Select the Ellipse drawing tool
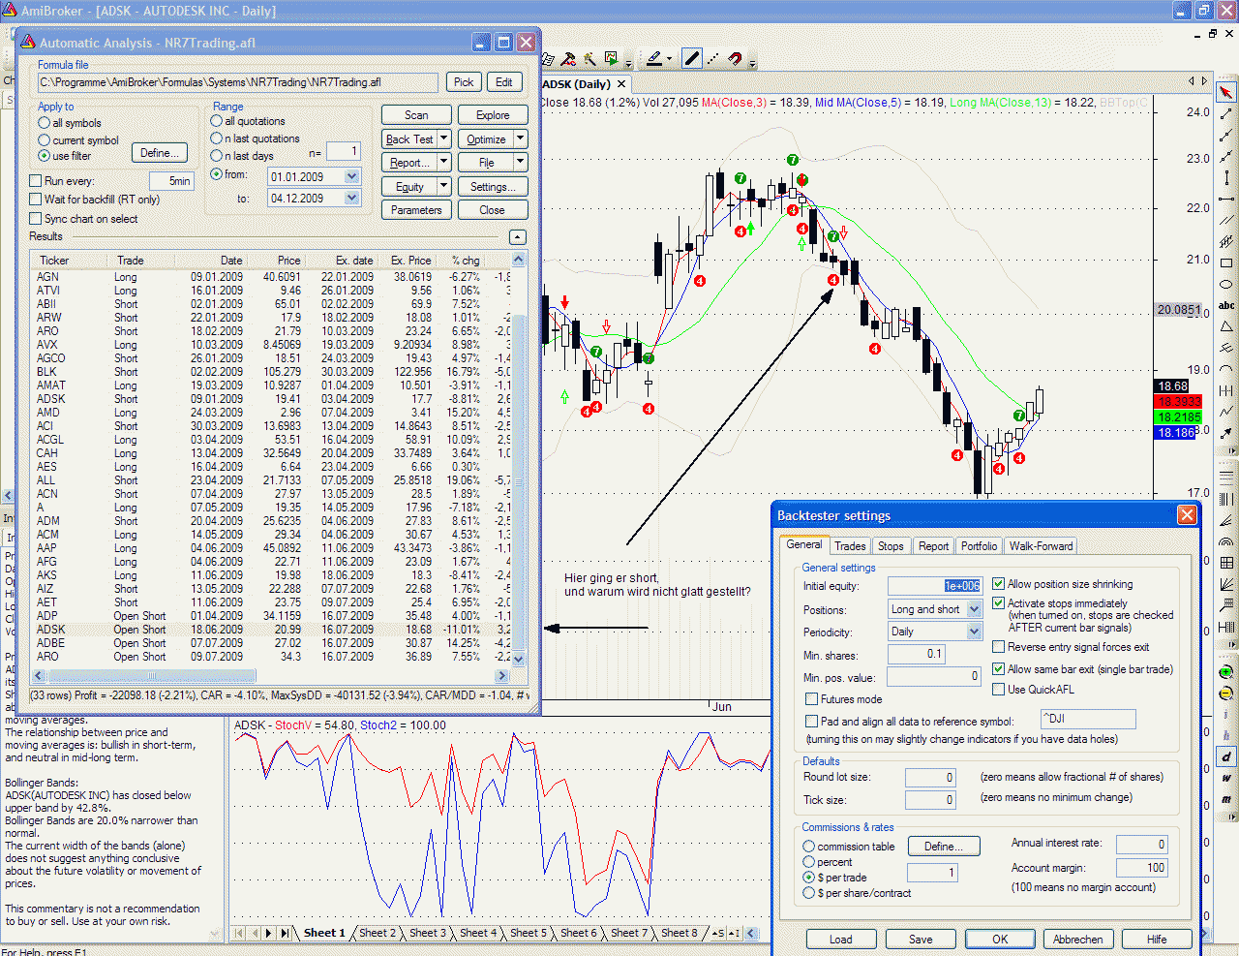Screen dimensions: 1239x956 click(1226, 285)
